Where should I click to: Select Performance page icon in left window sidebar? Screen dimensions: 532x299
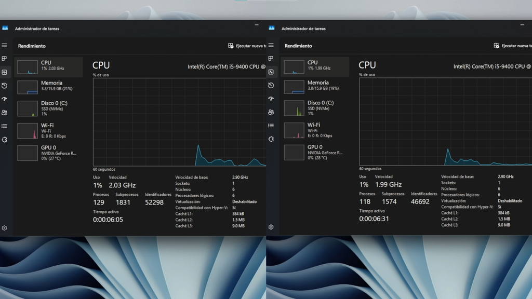tap(4, 72)
